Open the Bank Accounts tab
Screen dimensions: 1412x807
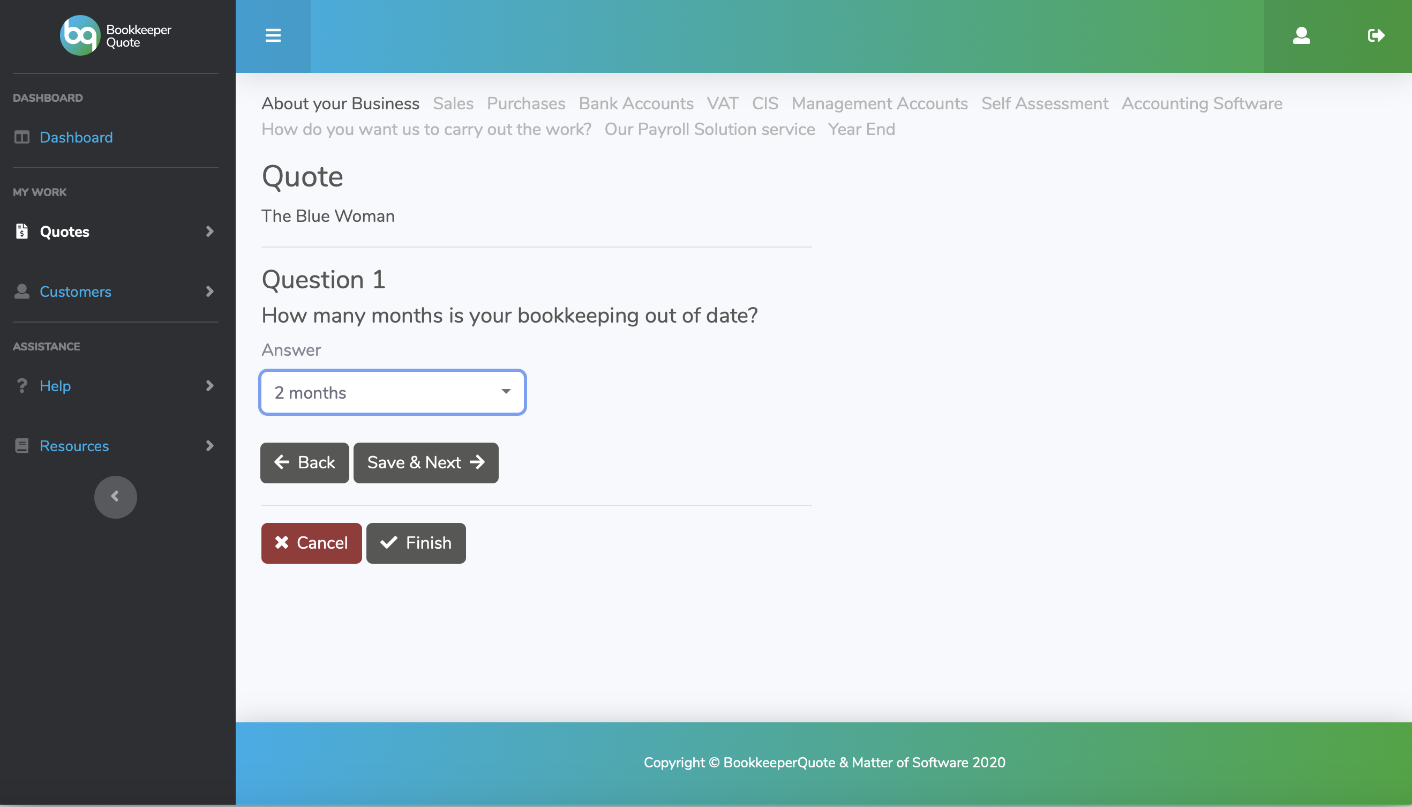coord(635,103)
